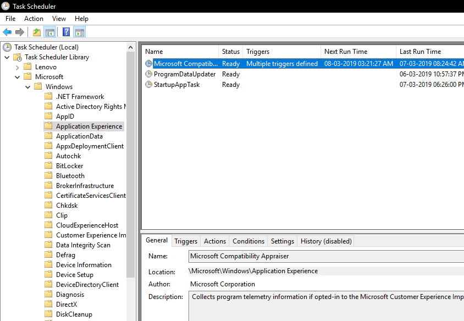Image resolution: width=464 pixels, height=321 pixels.
Task: Collapse the Task Scheduler Library node
Action: (x=7, y=57)
